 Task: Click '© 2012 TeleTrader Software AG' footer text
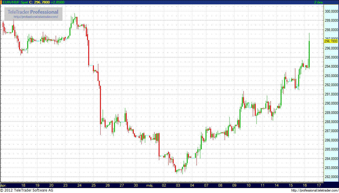[x=27, y=190]
